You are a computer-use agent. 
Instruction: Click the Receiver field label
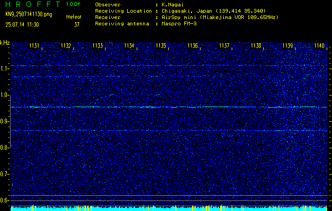tap(108, 17)
